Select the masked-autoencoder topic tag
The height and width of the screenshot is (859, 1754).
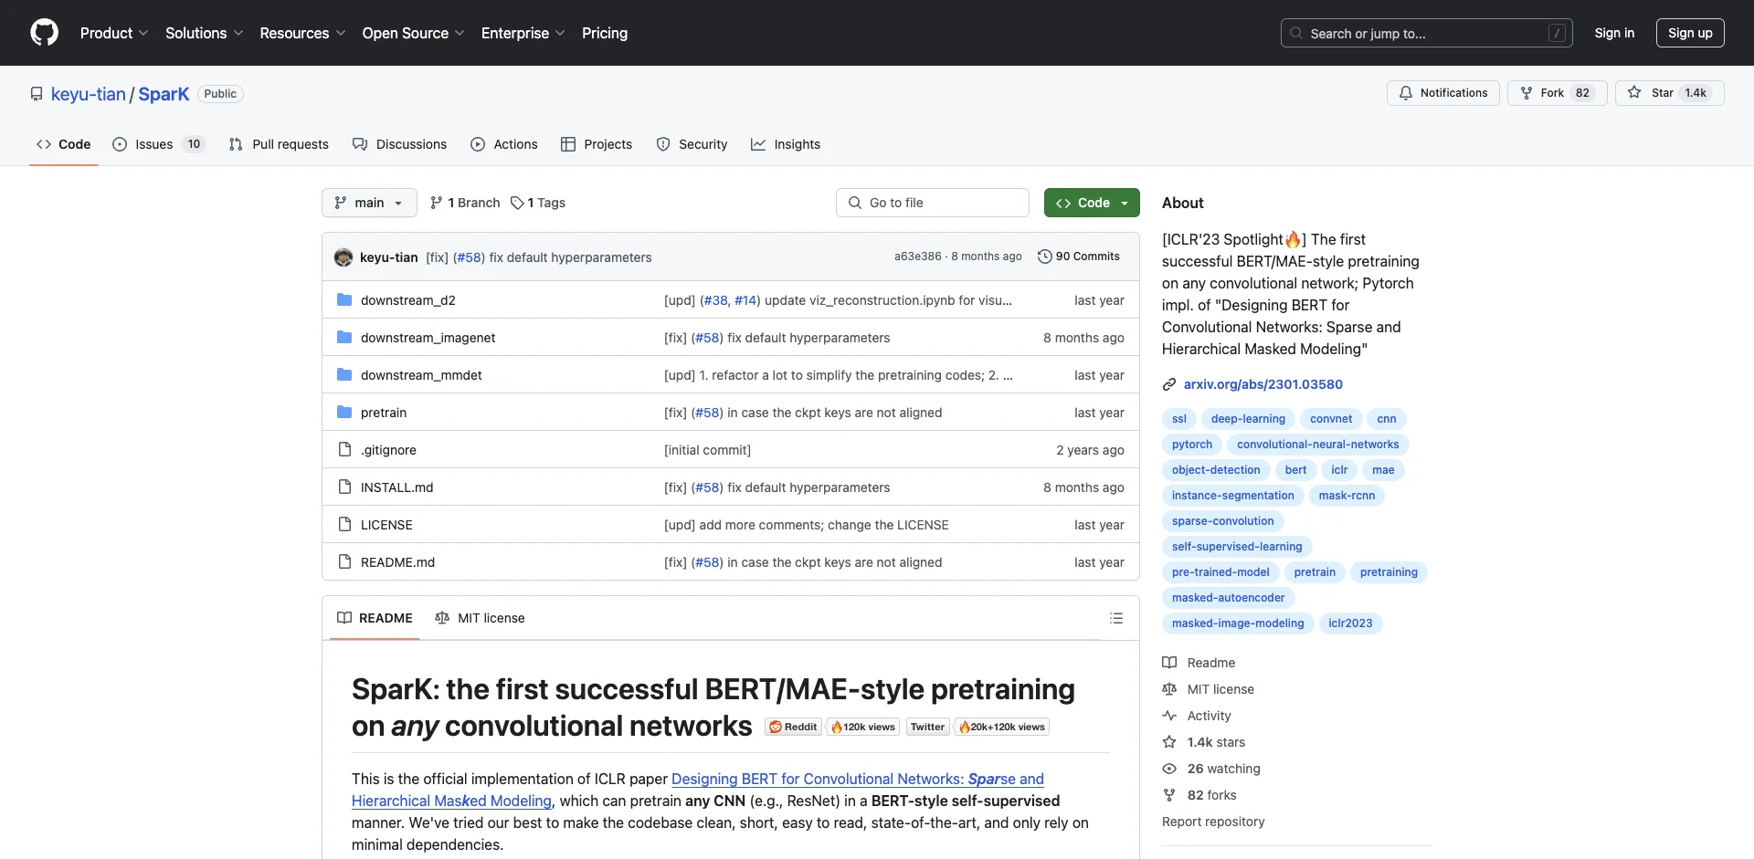click(x=1228, y=598)
